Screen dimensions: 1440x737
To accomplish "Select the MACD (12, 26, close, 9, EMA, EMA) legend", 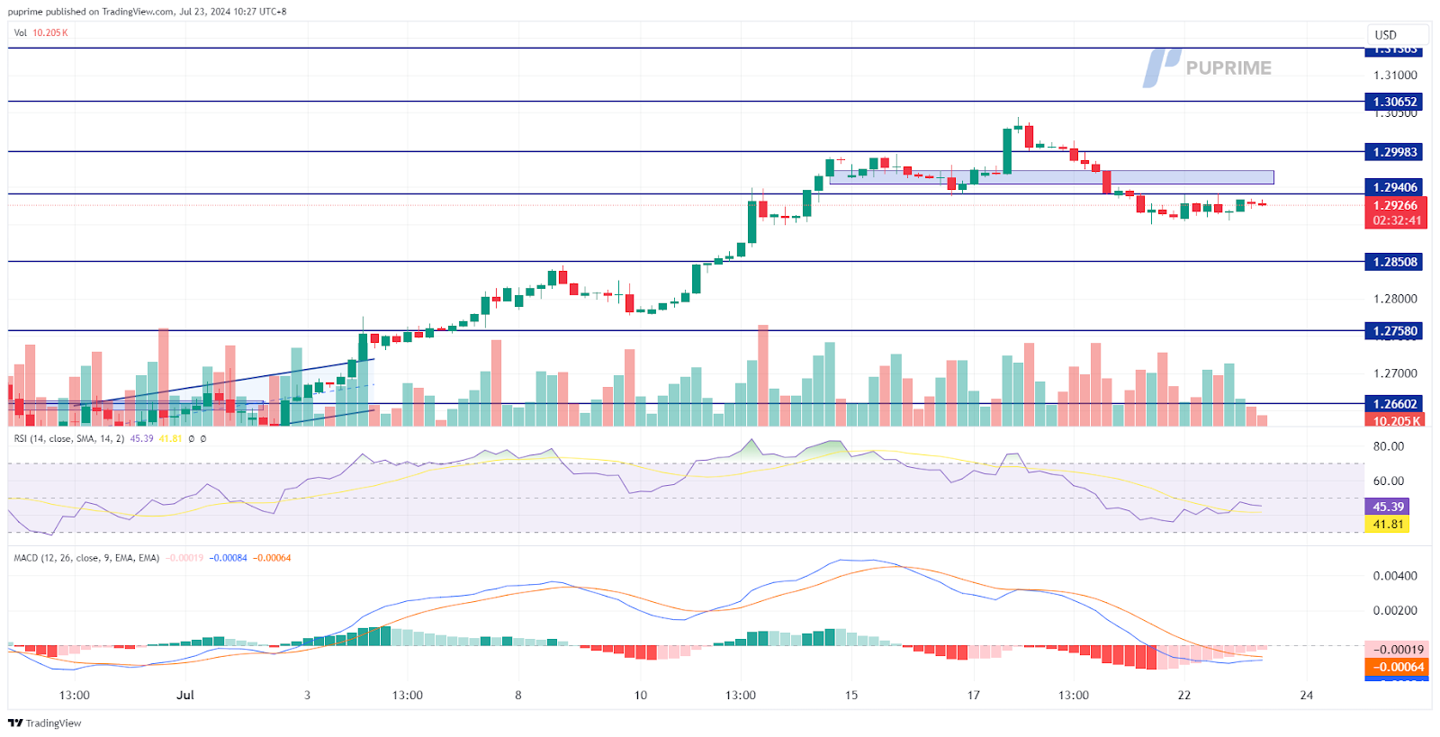I will [x=86, y=558].
